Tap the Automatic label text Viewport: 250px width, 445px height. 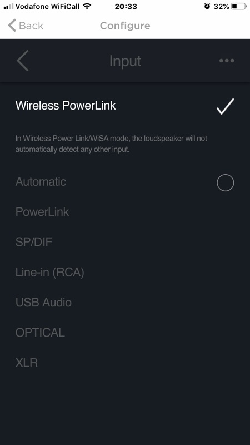coord(41,182)
